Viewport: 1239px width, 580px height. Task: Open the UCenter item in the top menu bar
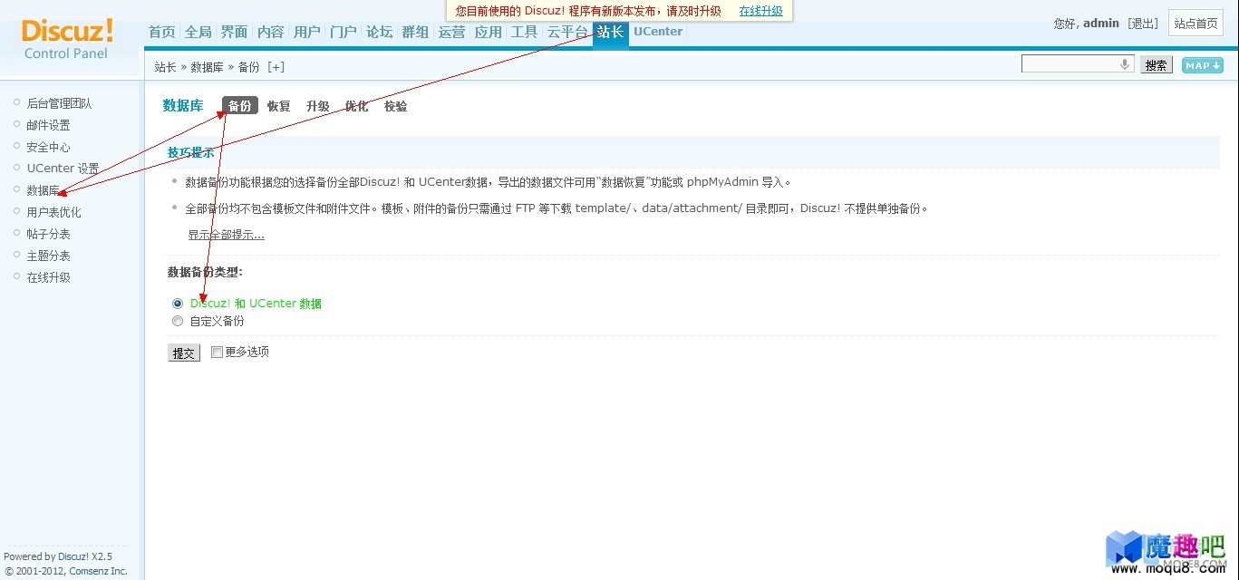tap(658, 32)
